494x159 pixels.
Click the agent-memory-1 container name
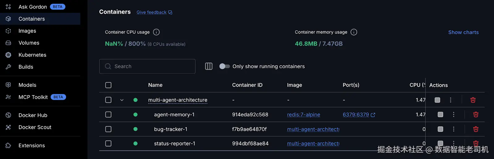[174, 114]
